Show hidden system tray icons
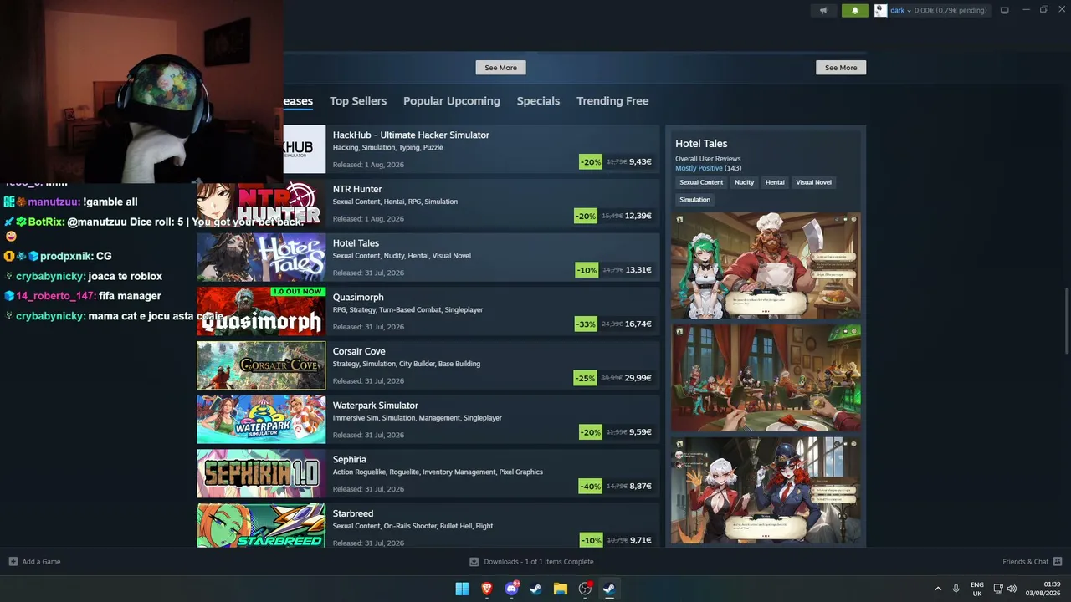 [938, 589]
